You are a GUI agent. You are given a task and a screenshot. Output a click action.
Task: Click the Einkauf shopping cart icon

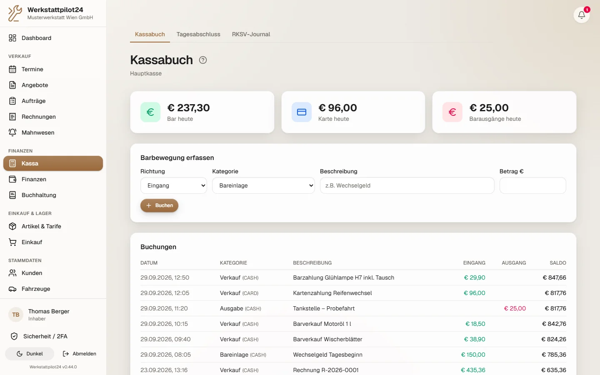click(x=12, y=242)
